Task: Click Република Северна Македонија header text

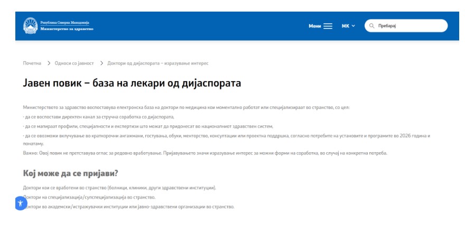Action: coord(65,23)
